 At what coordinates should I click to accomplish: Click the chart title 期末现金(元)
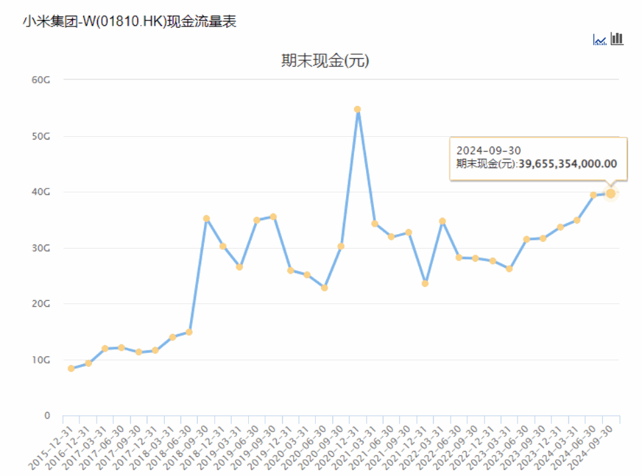[325, 61]
